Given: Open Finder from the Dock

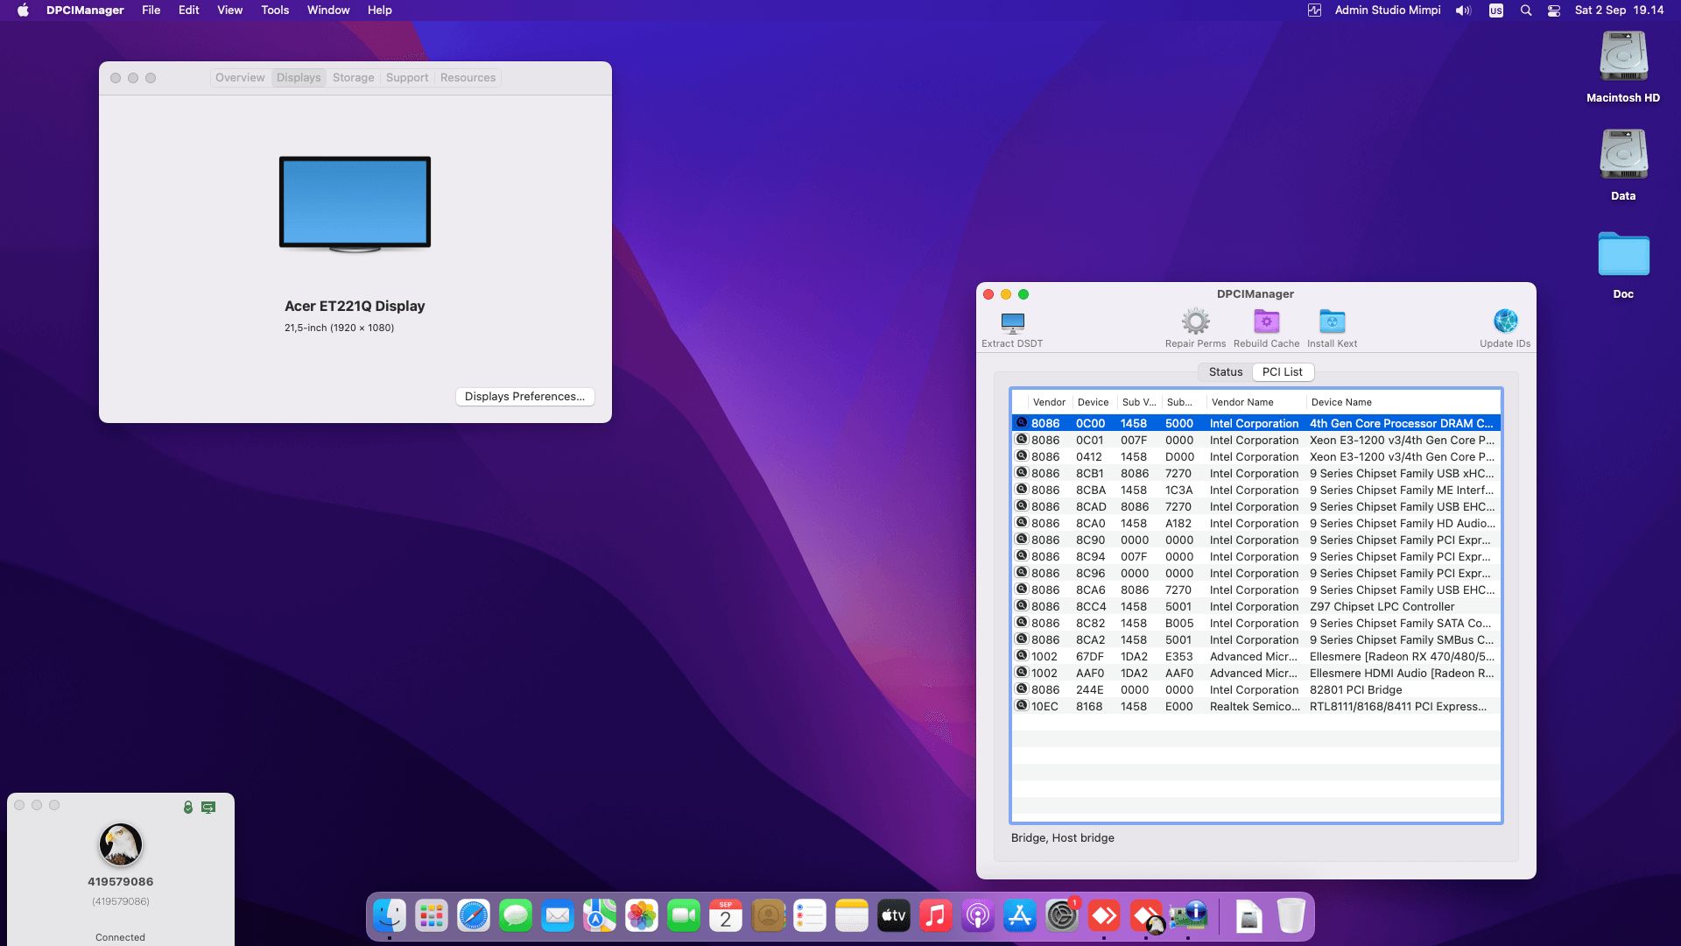Looking at the screenshot, I should (x=390, y=916).
